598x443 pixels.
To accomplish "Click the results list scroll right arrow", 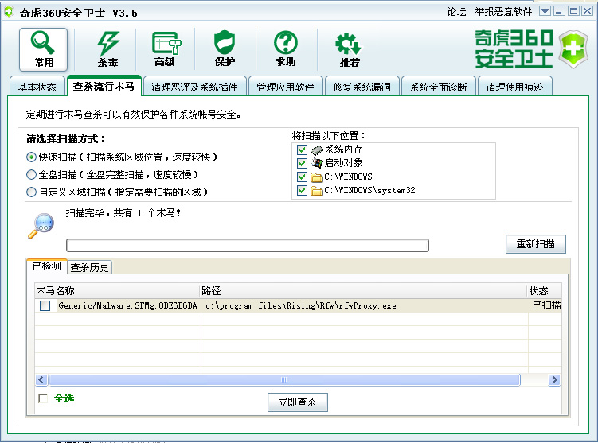I will click(554, 379).
